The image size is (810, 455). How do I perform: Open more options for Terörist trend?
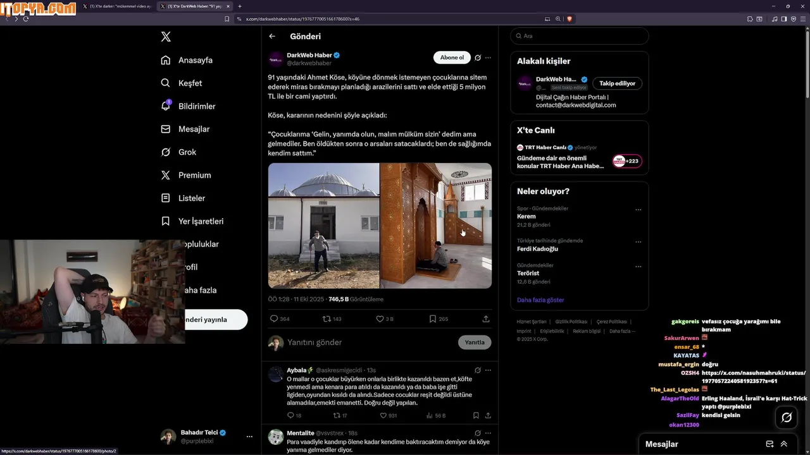coord(638,267)
